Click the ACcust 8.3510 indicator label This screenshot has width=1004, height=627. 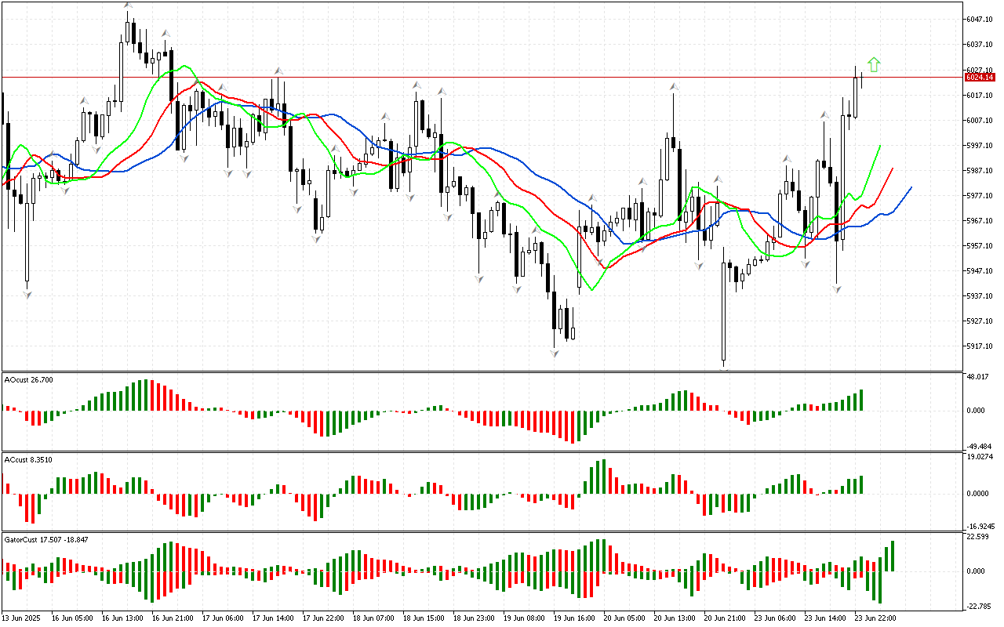pos(29,459)
